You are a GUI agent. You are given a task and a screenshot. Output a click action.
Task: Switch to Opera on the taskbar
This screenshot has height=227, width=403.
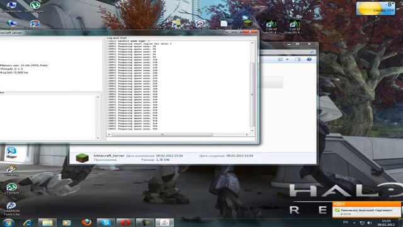click(x=125, y=223)
